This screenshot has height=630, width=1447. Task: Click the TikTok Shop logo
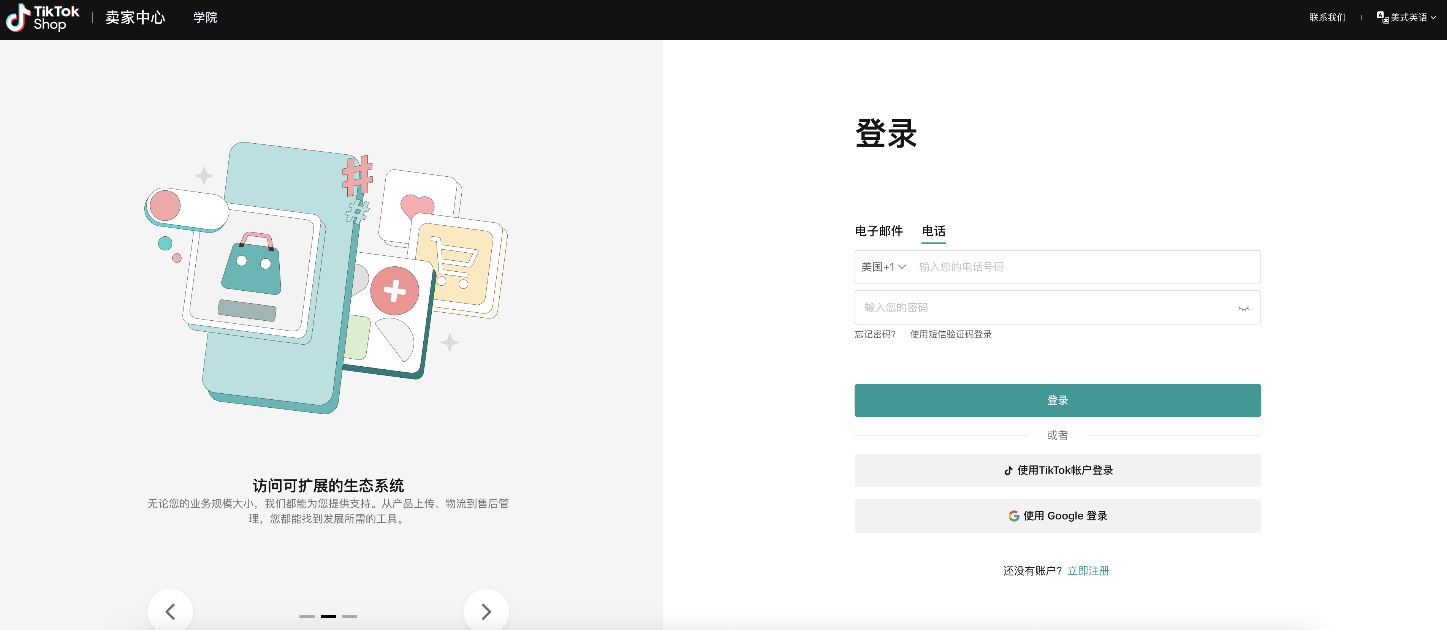click(43, 18)
